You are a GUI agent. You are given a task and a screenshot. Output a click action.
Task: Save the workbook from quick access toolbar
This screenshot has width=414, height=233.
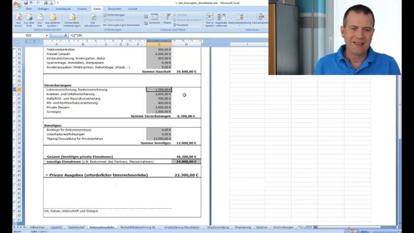(26, 3)
